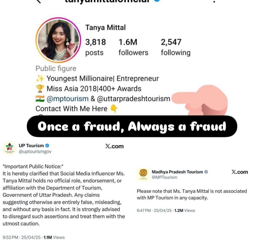The width and height of the screenshot is (258, 252).
Task: Open the @uptourismgov handle
Action: 35,152
